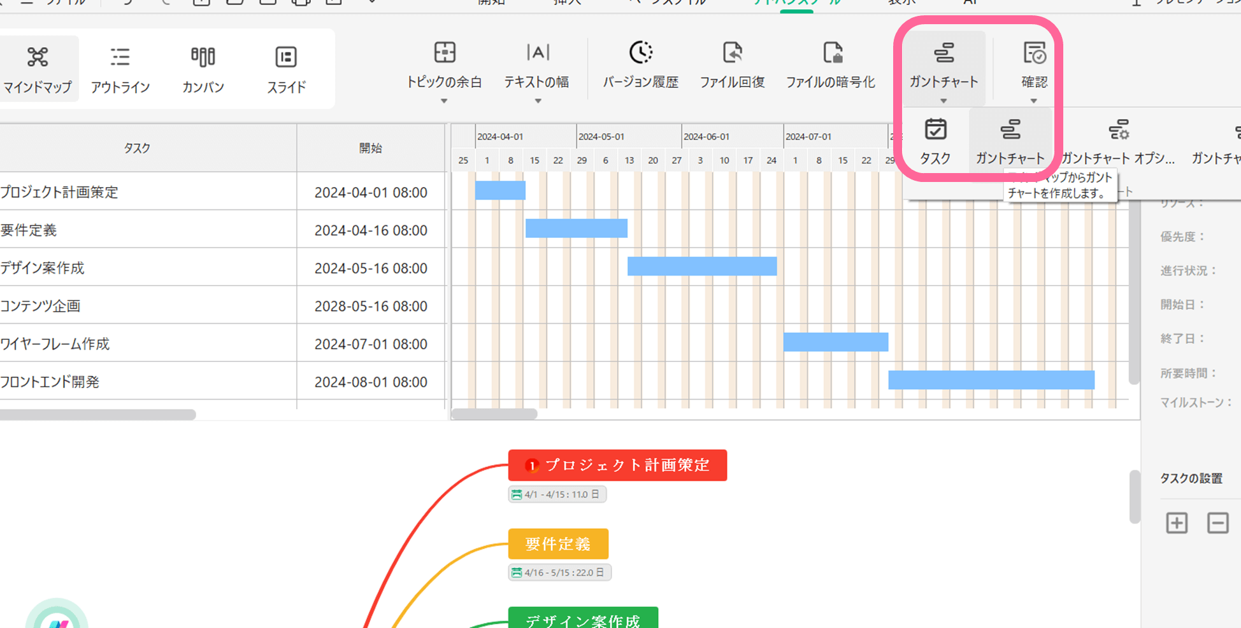Click the 2024-04-01 month header
The image size is (1241, 628).
[526, 137]
